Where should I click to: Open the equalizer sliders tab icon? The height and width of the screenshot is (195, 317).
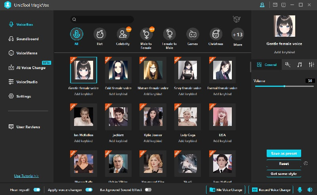tap(311, 65)
